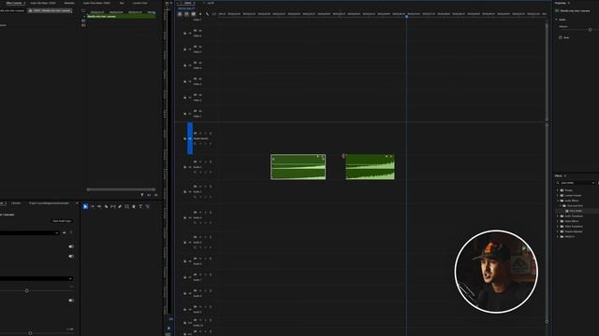Select the Hand tool
The image size is (599, 336).
(134, 206)
